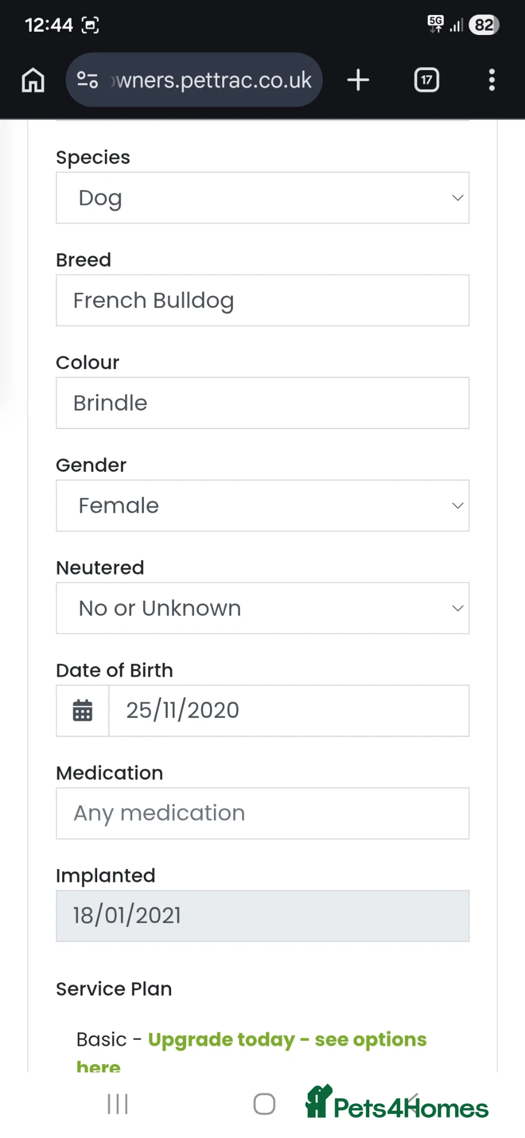
Task: Tap the Android recent apps icon
Action: point(118,1103)
